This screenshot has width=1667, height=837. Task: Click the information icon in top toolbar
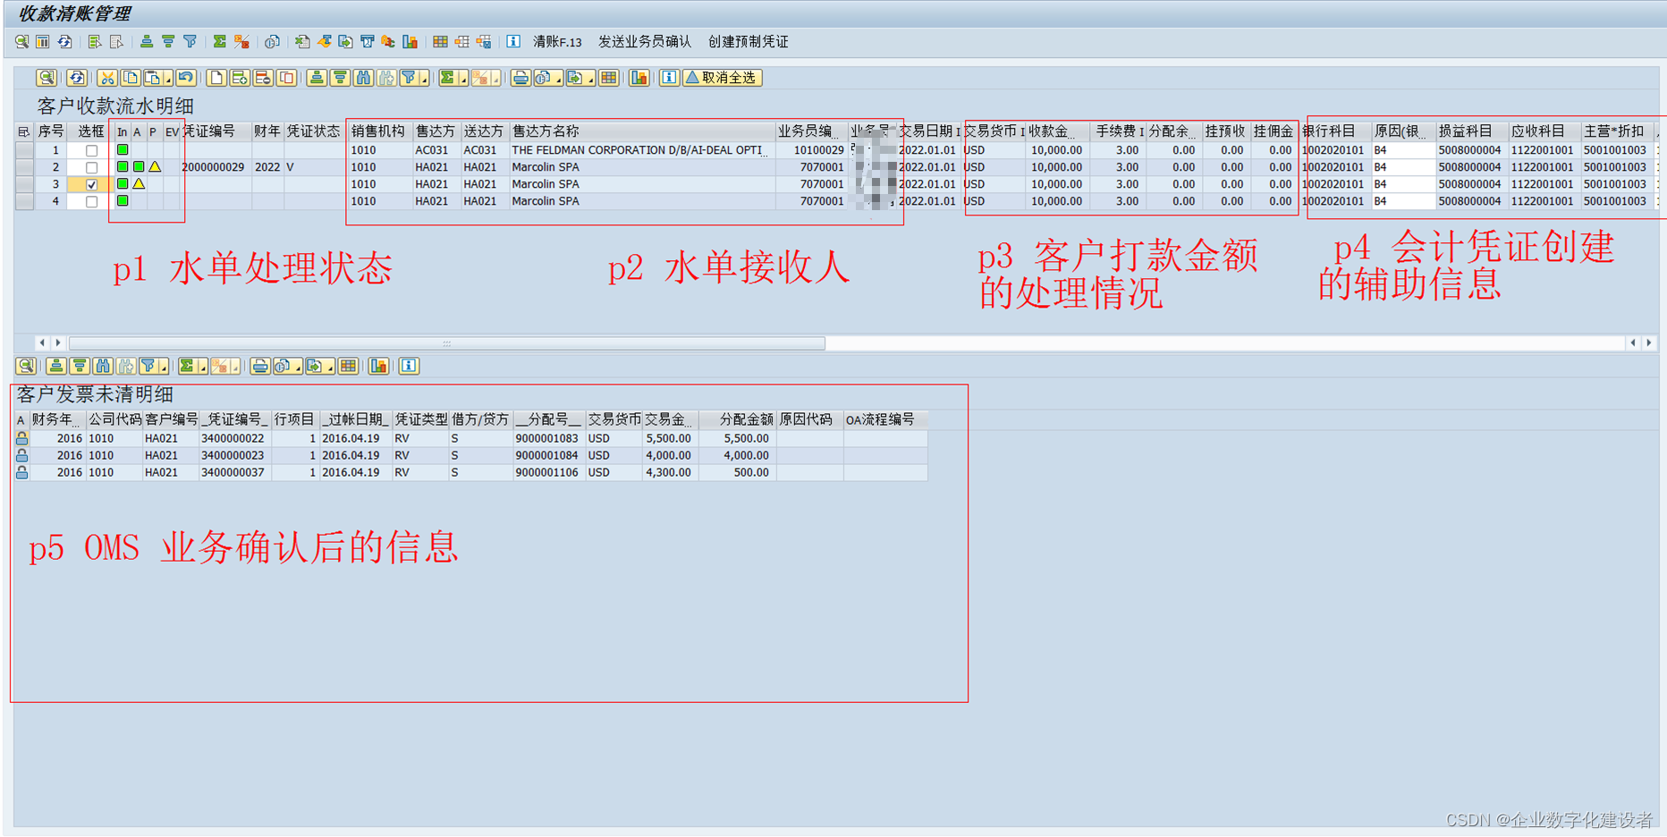point(513,42)
